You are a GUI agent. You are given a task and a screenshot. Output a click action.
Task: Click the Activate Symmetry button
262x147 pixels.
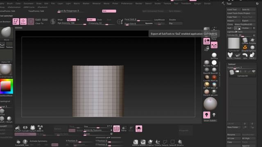pyautogui.click(x=38, y=141)
